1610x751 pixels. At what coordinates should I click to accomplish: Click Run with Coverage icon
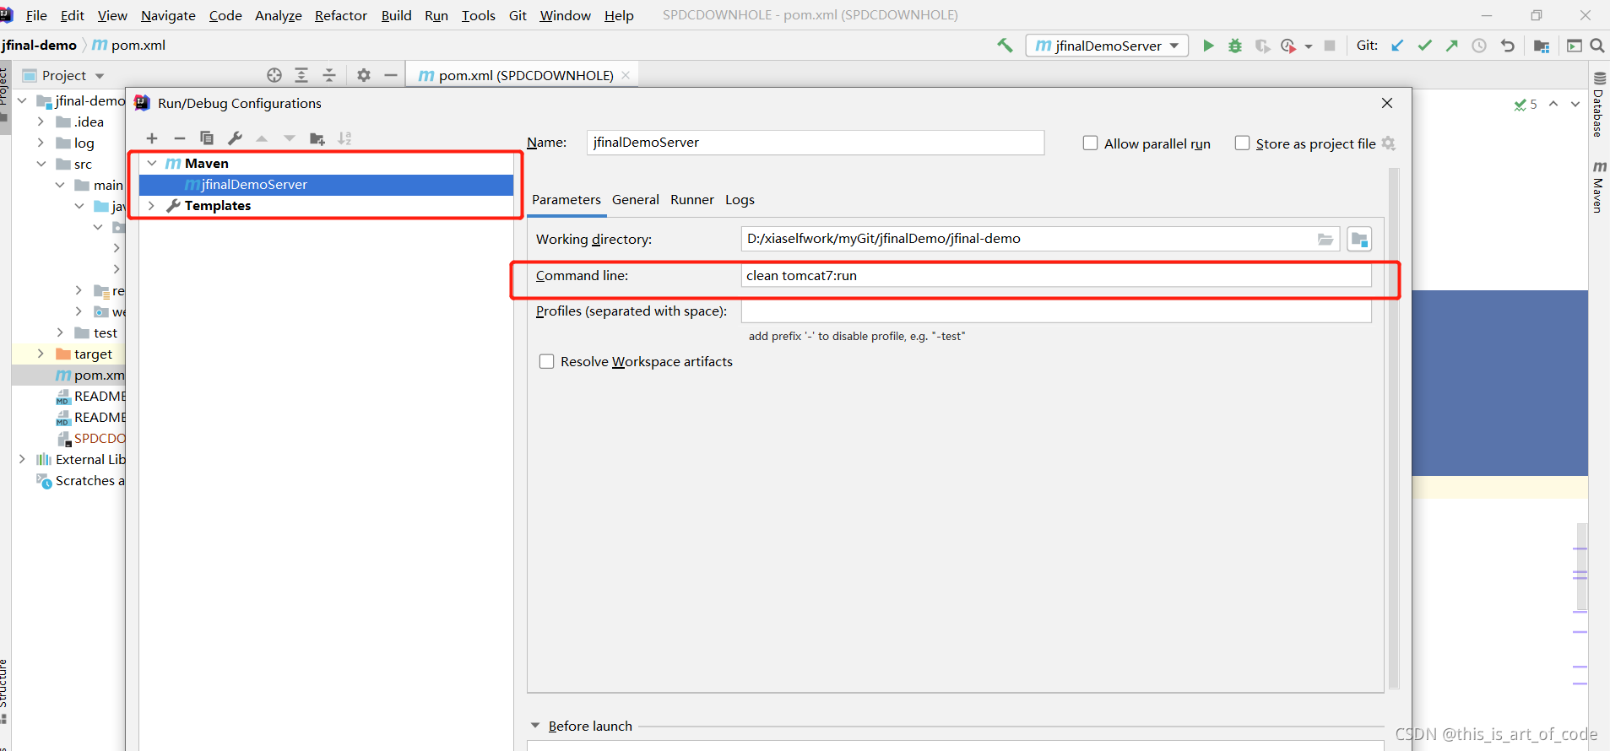click(x=1262, y=46)
